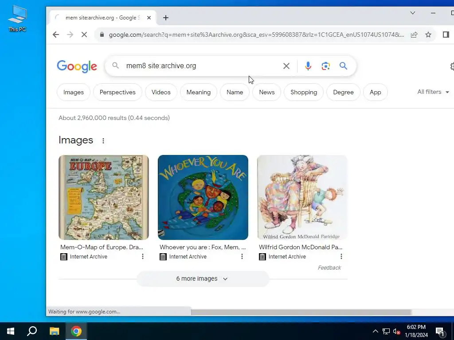
Task: Select the Degree filter chip
Action: coord(344,92)
